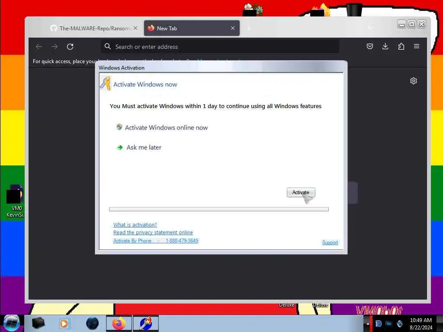Viewport: 443px width, 332px height.
Task: Open the dark globe browser taskbar icon
Action: [x=92, y=323]
